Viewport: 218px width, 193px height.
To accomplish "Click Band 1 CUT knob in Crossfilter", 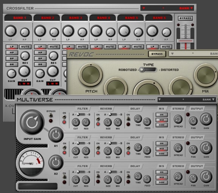I will [x=24, y=71].
